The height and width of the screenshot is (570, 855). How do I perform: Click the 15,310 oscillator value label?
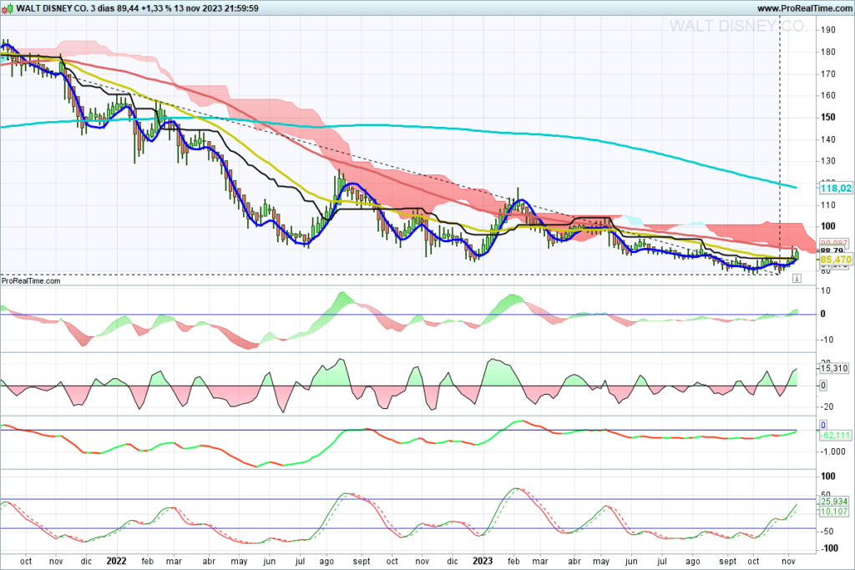[x=834, y=368]
